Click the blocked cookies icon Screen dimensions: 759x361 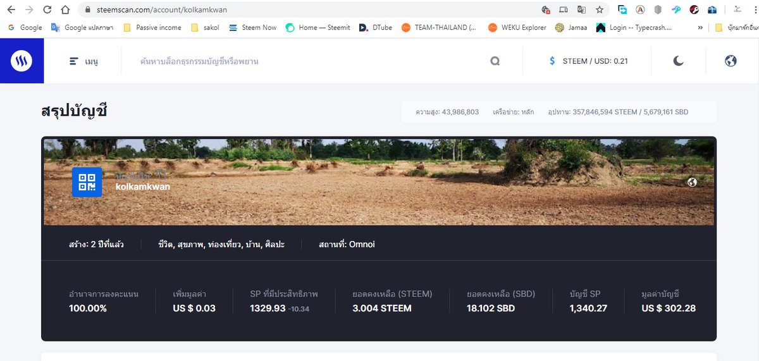546,10
